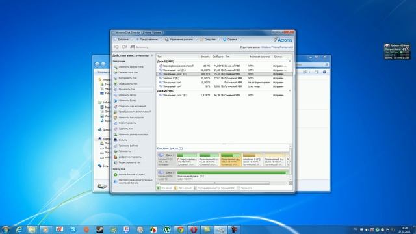Collapse the Действия и инструменты panel
This screenshot has height=234, width=416.
(x=152, y=55)
